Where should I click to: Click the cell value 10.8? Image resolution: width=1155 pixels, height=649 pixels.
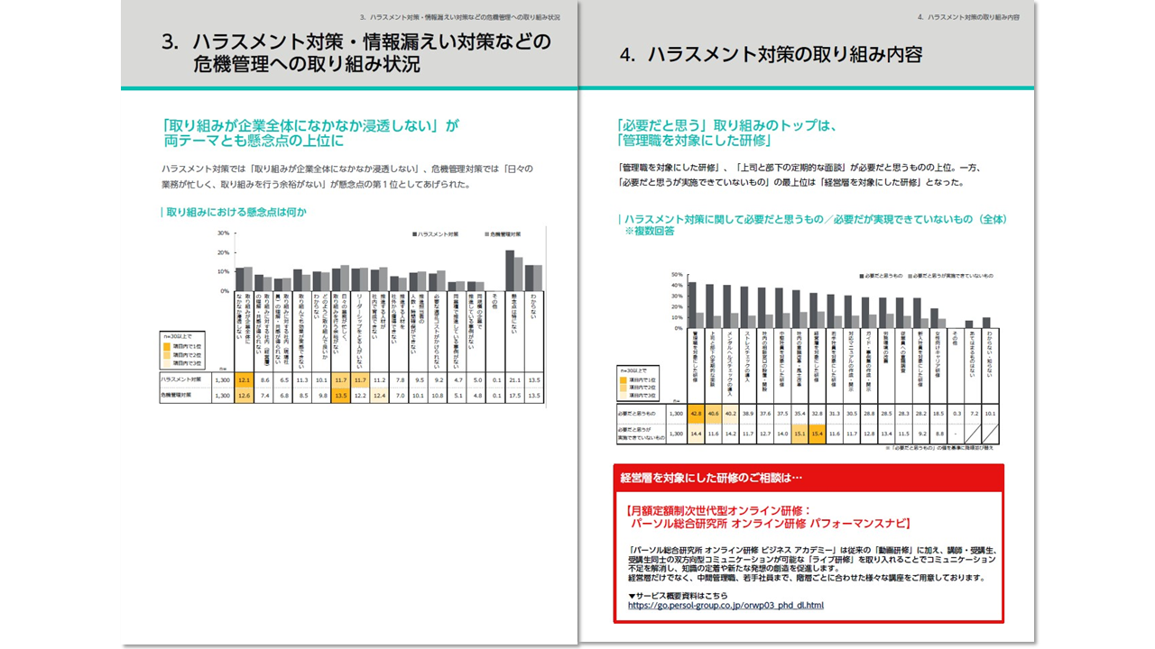[437, 395]
